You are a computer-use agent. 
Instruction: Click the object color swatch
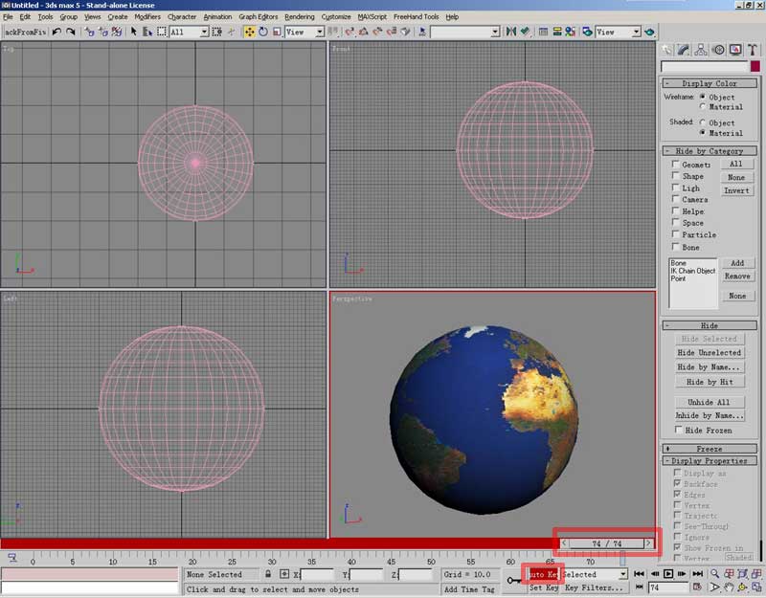(755, 67)
